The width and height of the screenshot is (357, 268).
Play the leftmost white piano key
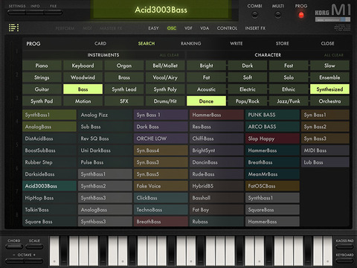(x=54, y=251)
